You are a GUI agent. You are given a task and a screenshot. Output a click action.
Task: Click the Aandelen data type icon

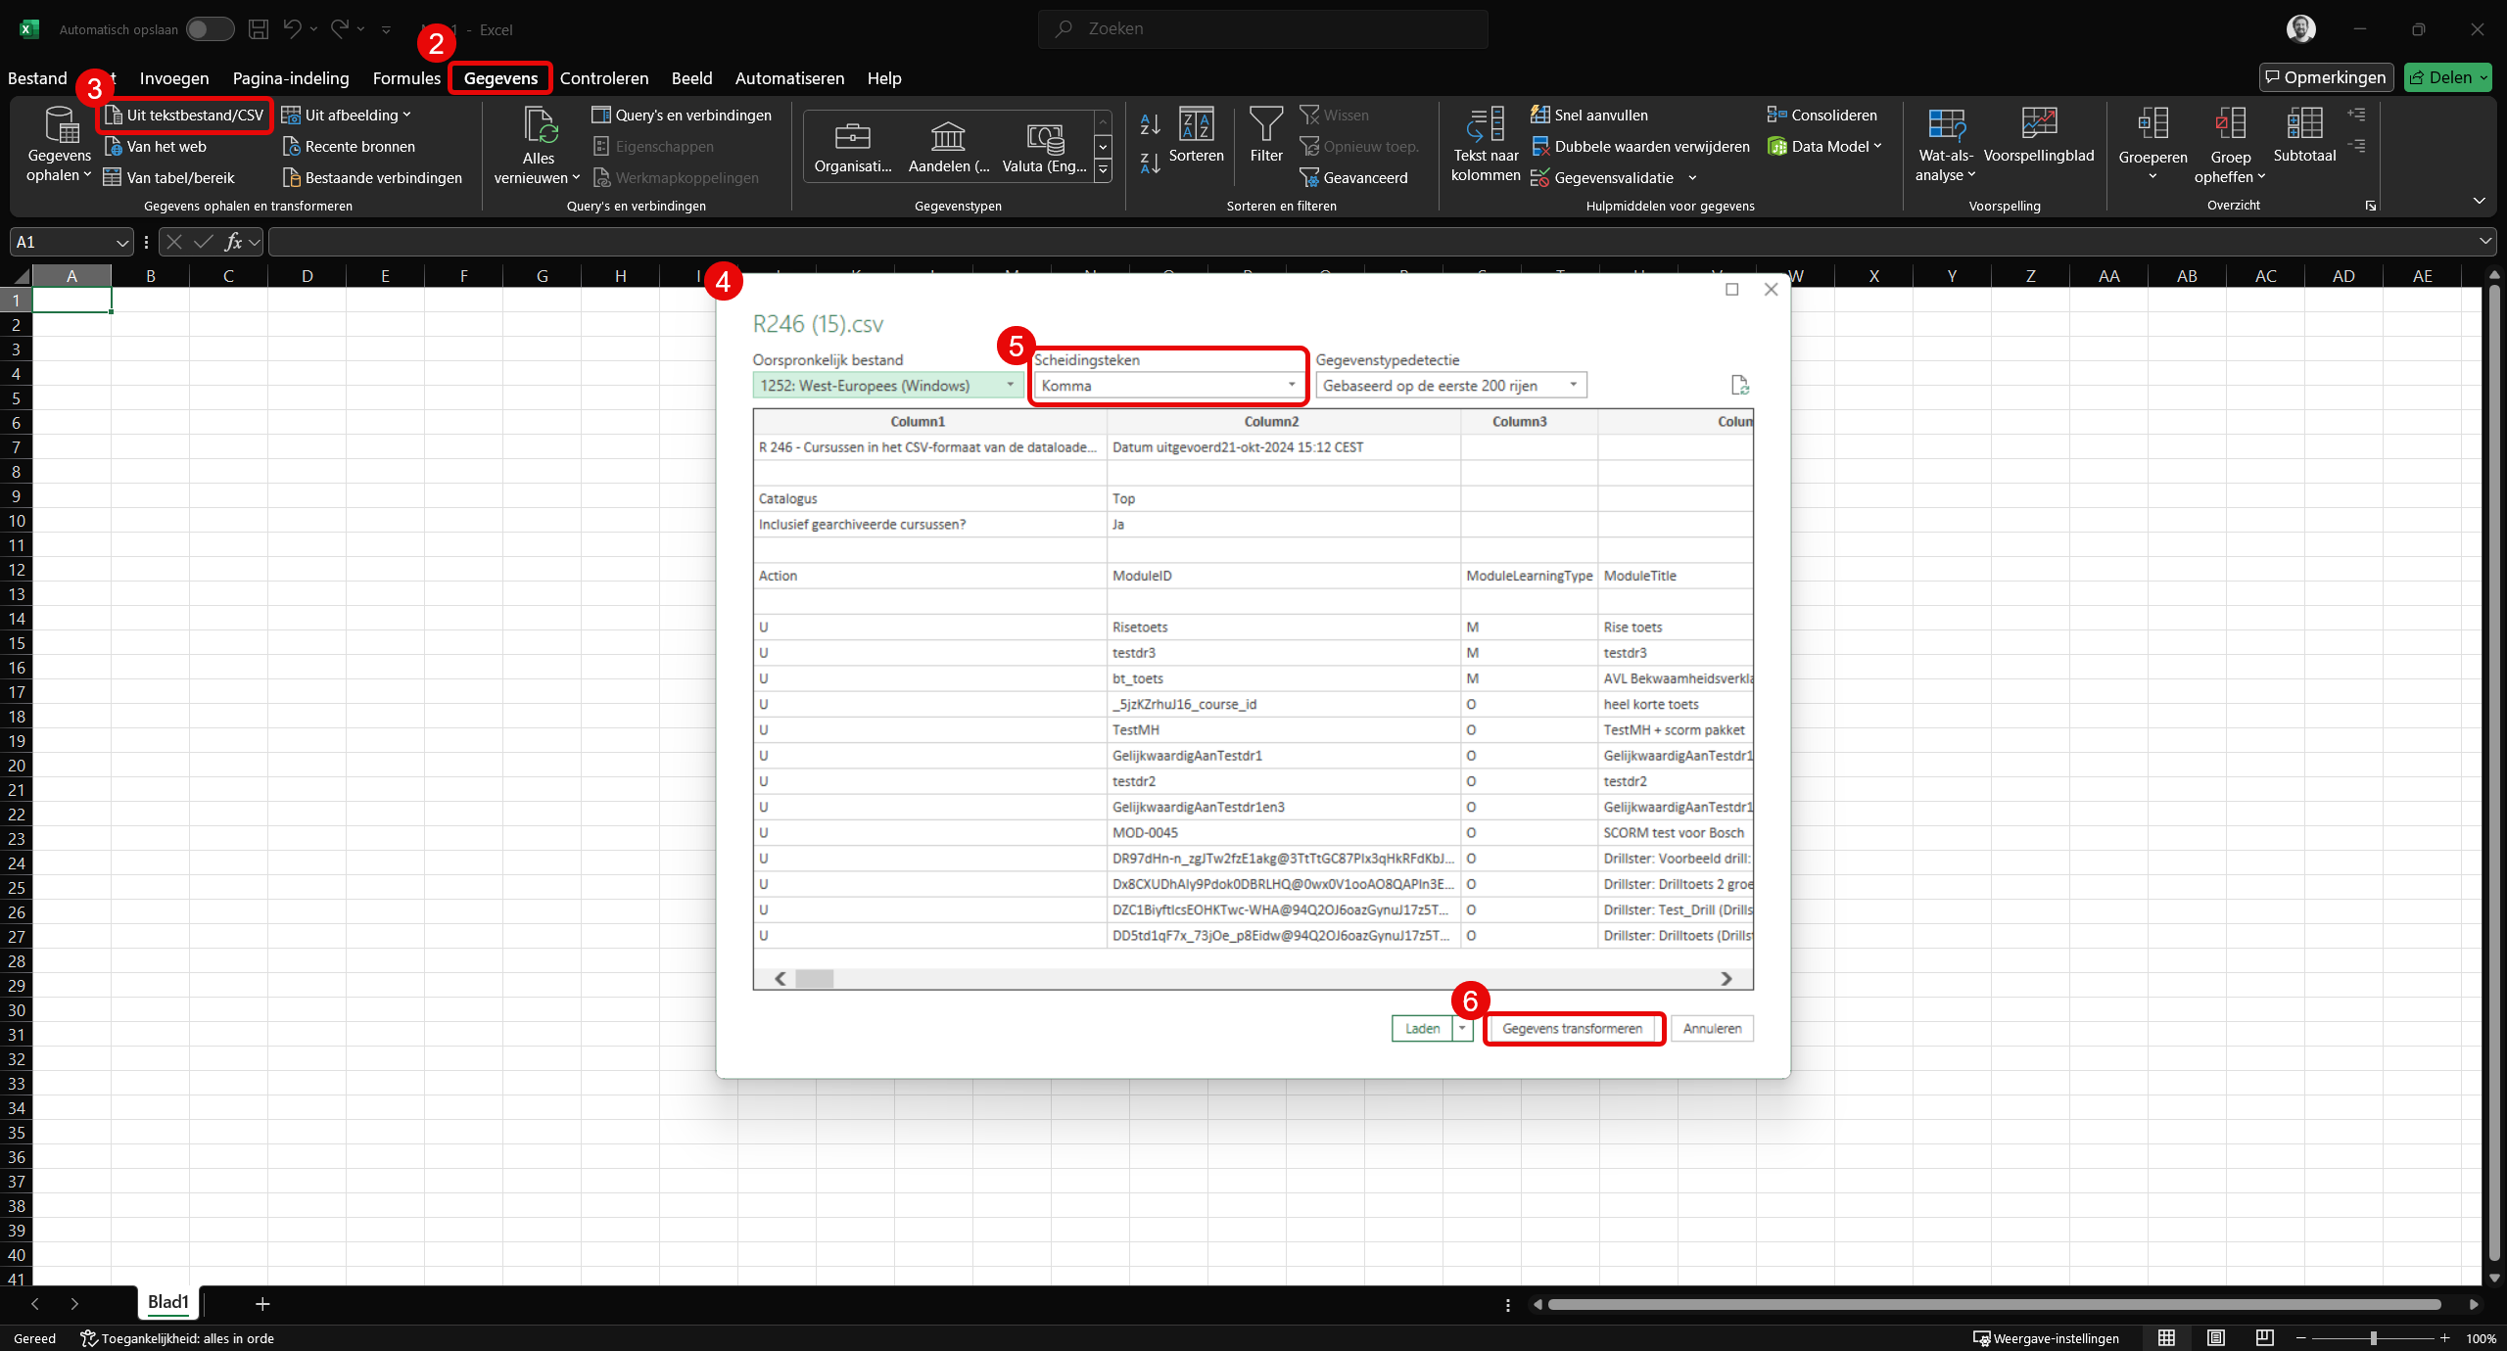[947, 135]
